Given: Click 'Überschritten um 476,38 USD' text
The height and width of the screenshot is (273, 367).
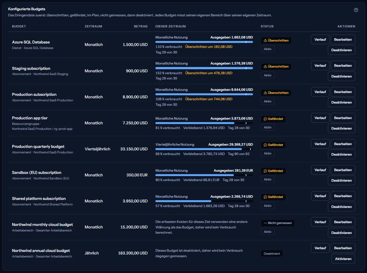Looking at the screenshot, I should tap(209, 73).
